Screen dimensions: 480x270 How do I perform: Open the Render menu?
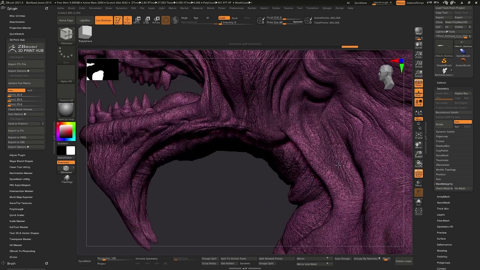tap(252, 8)
